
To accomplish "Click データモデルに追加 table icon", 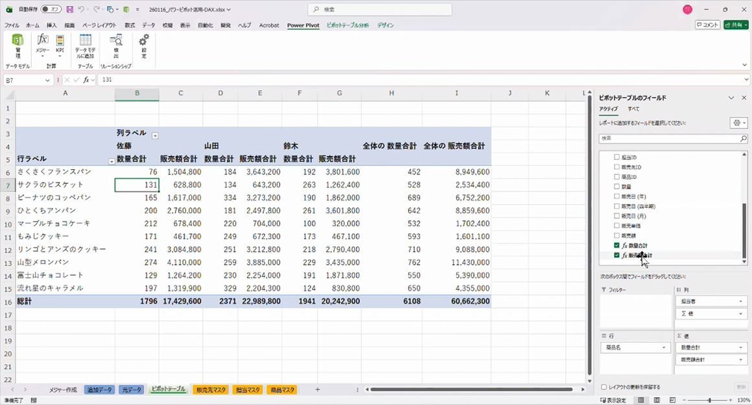I will click(86, 46).
